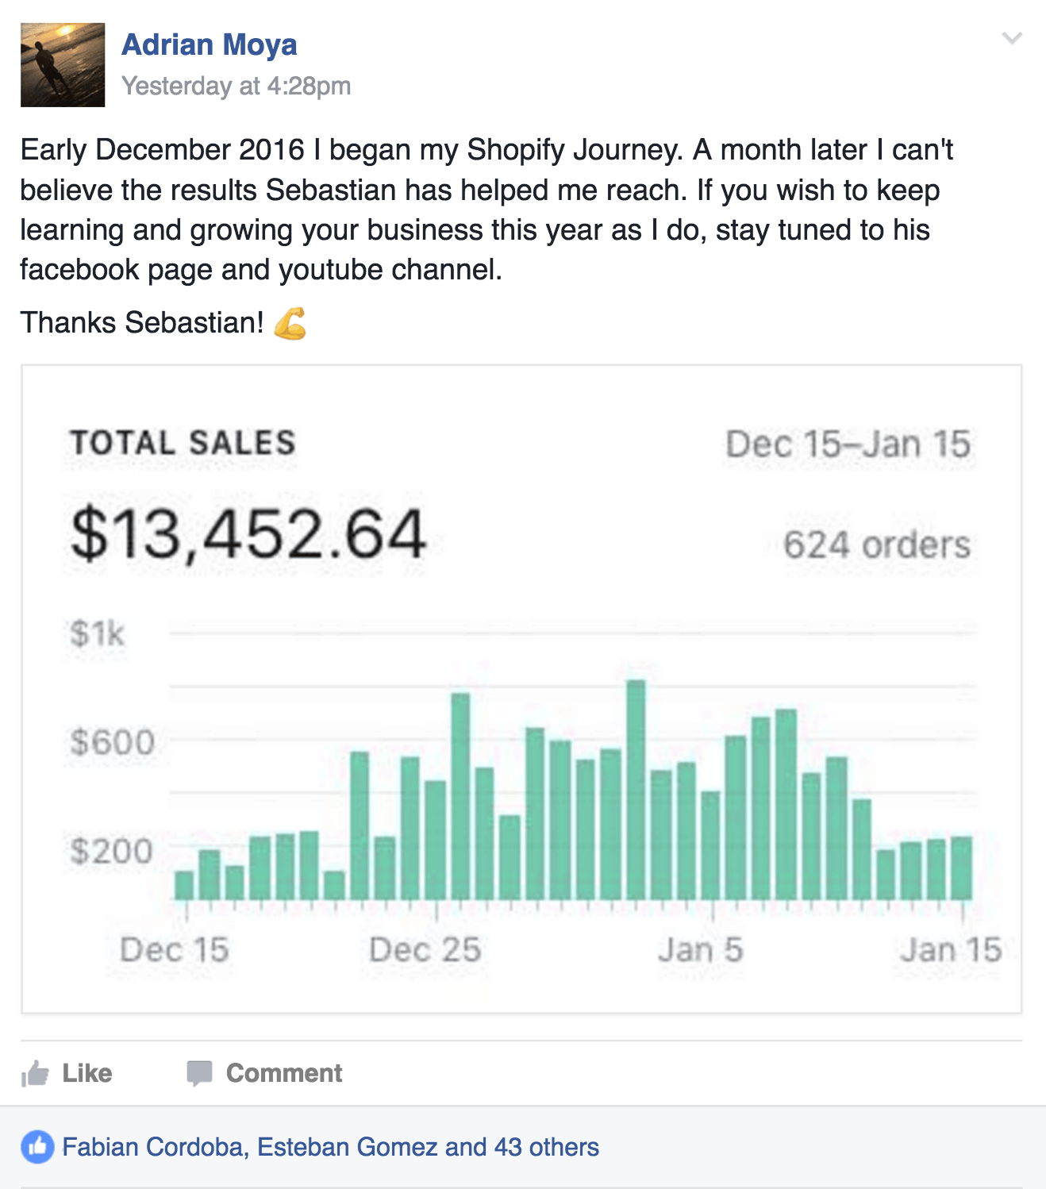Click the blue like reaction icon
Screen dimensions: 1046x1189
(37, 1147)
